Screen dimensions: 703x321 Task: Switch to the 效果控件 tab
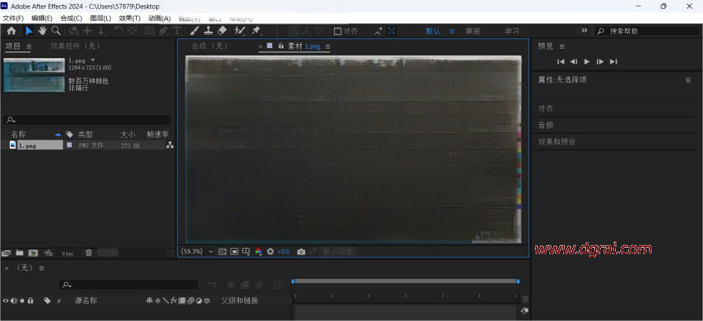pyautogui.click(x=75, y=46)
